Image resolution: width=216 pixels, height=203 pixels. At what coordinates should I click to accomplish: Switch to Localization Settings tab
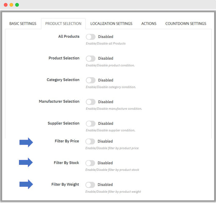(x=111, y=24)
